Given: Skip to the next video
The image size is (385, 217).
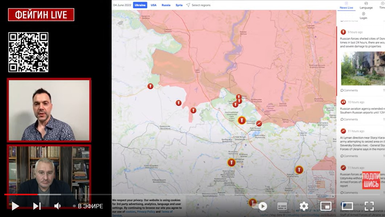Looking at the screenshot, I should 37,206.
